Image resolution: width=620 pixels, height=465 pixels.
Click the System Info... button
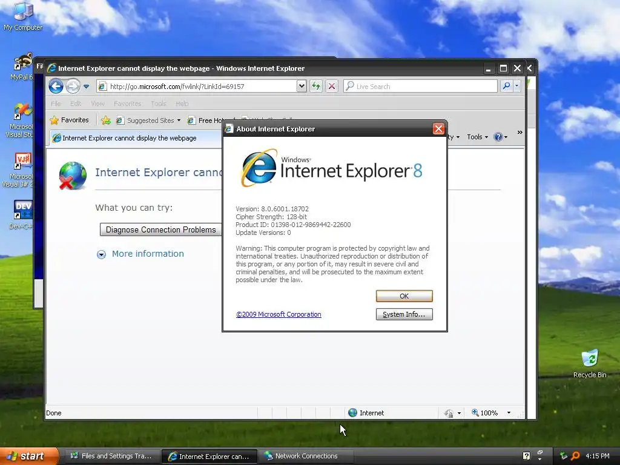(x=404, y=314)
